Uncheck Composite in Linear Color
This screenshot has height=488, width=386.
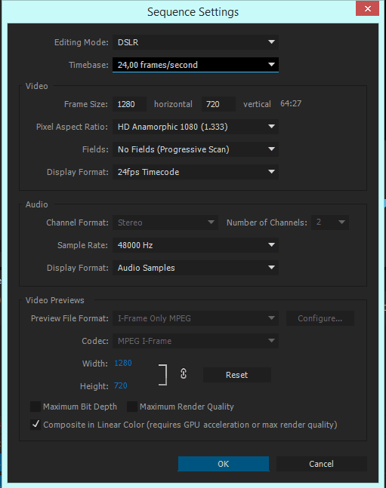(x=36, y=425)
